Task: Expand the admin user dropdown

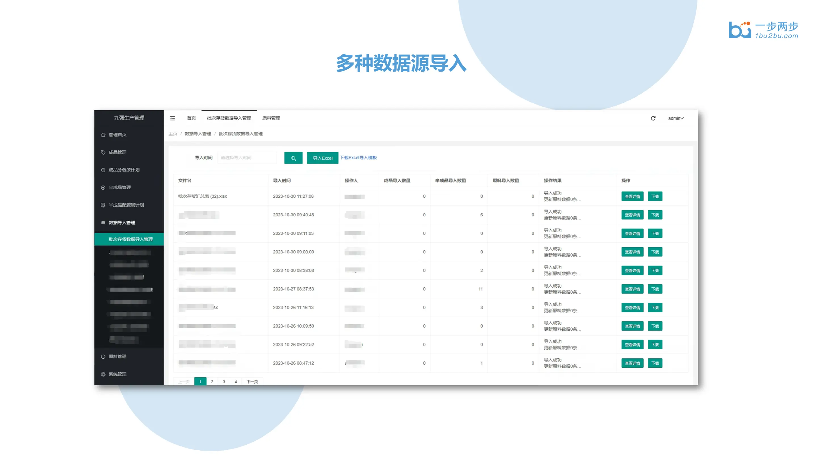Action: pyautogui.click(x=676, y=118)
